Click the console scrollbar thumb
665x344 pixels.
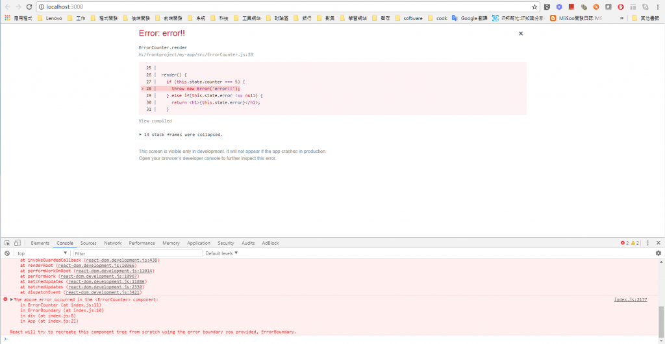tap(660, 321)
